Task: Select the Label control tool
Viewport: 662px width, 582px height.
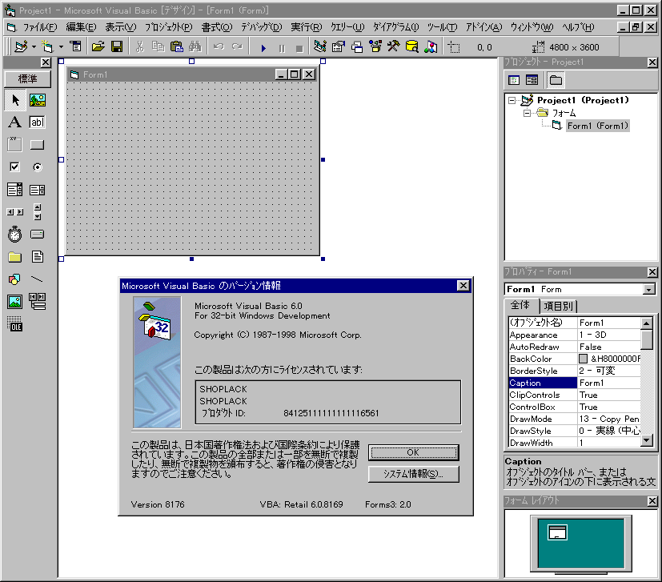Action: pos(14,122)
